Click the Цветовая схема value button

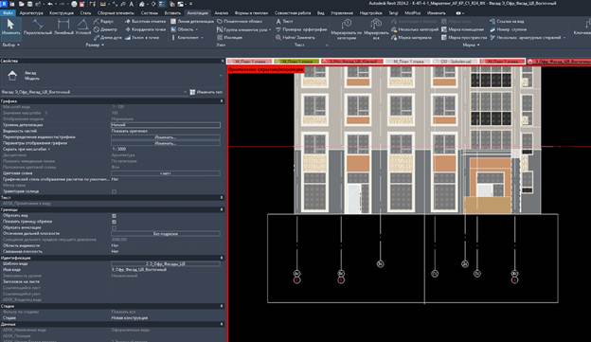[166, 173]
